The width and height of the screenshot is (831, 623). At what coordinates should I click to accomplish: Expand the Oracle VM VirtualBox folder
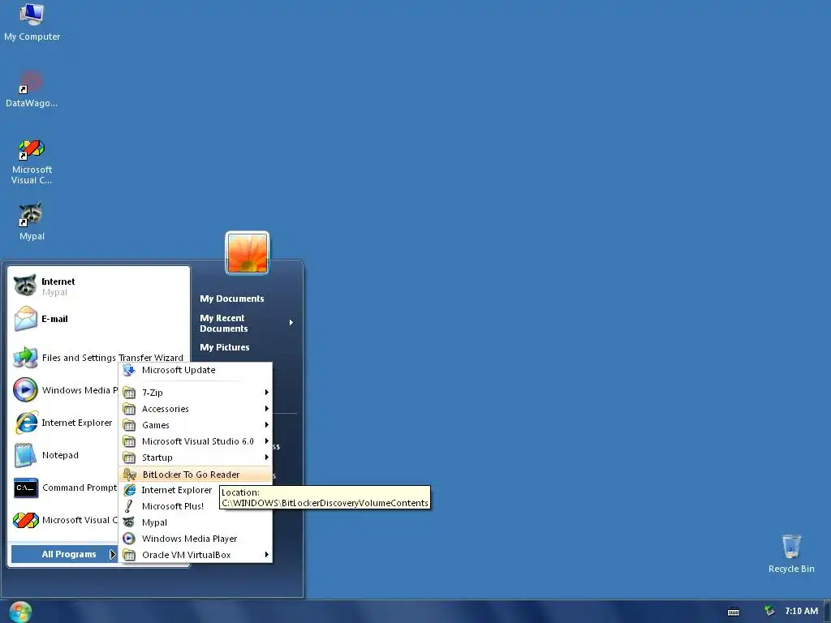pos(196,555)
